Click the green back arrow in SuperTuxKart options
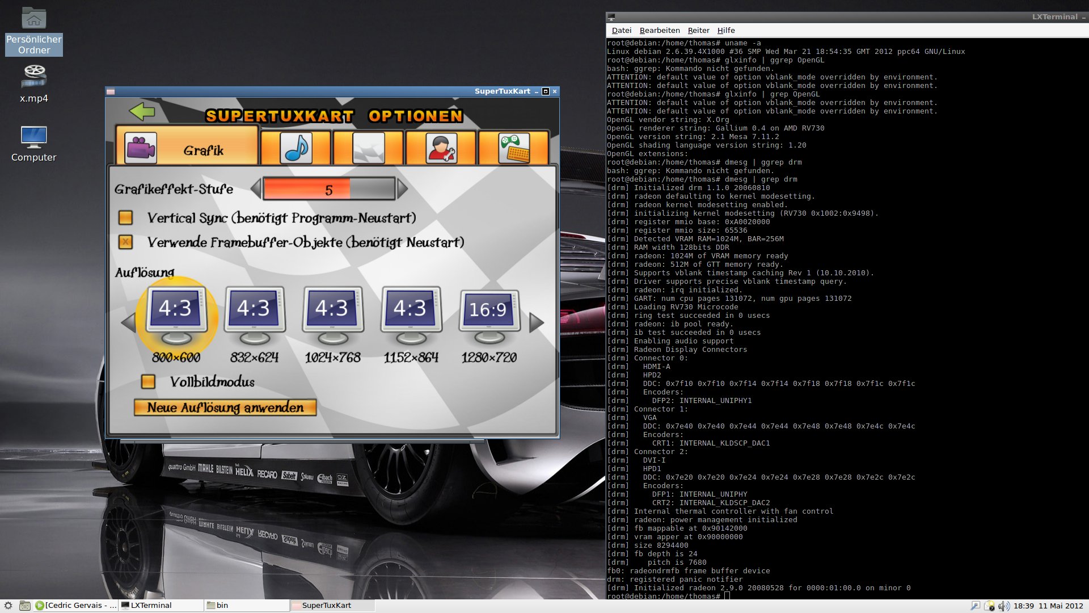 point(142,111)
